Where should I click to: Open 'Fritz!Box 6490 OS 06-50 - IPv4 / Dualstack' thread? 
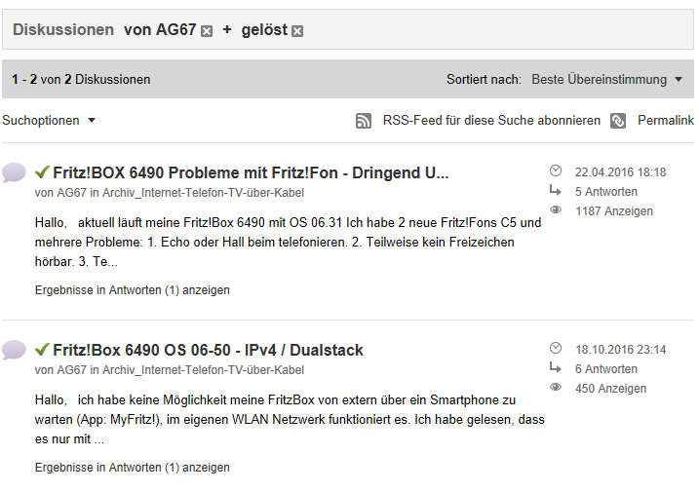pos(208,350)
